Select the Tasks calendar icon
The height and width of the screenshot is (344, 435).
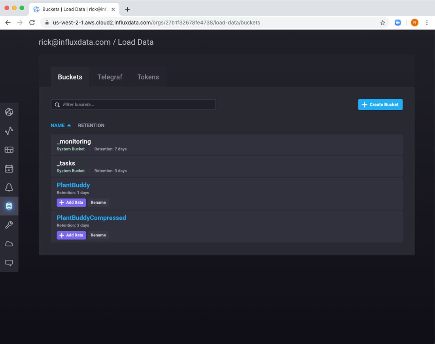click(9, 168)
